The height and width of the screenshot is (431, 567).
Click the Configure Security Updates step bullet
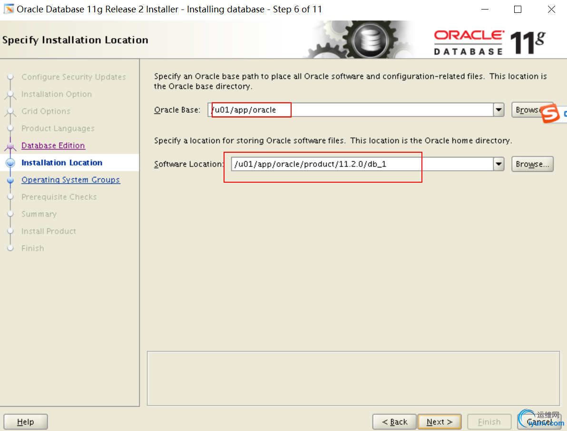pos(10,77)
